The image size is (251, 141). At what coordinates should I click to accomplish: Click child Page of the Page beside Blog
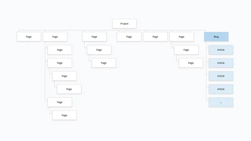[x=186, y=50]
